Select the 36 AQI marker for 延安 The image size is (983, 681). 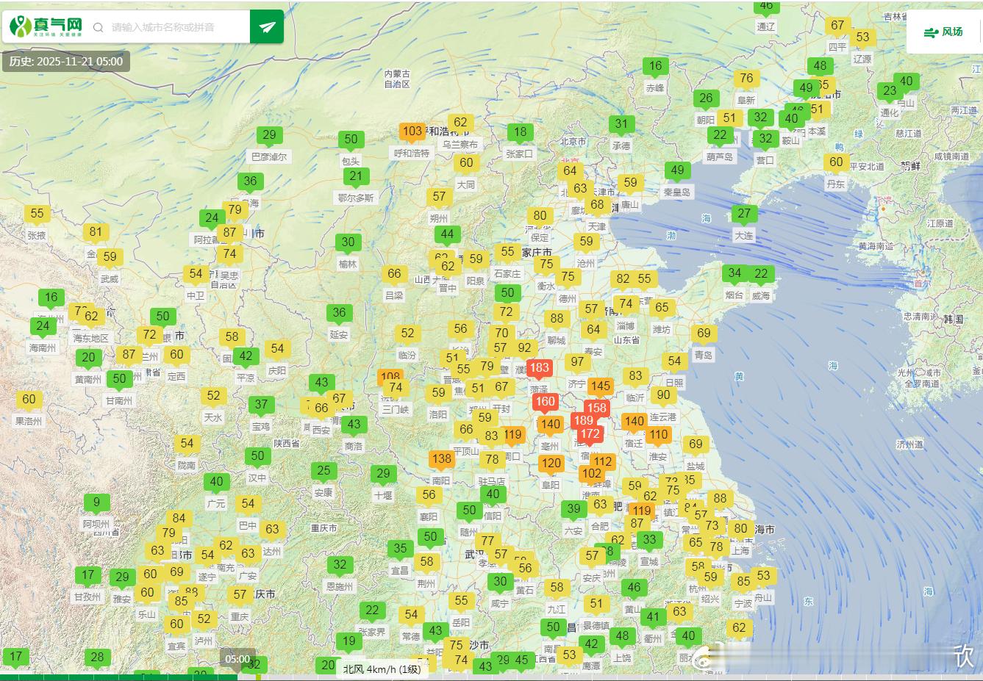pos(339,313)
